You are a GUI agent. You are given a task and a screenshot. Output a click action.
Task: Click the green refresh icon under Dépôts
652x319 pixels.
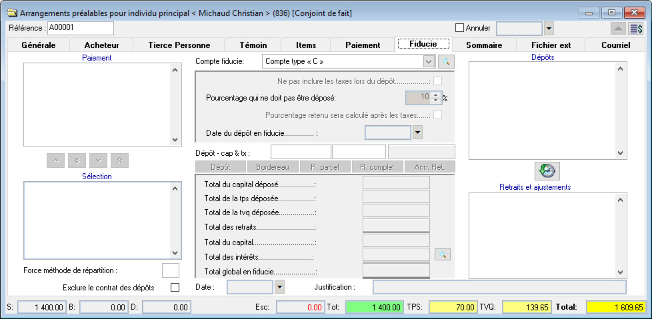coord(547,170)
